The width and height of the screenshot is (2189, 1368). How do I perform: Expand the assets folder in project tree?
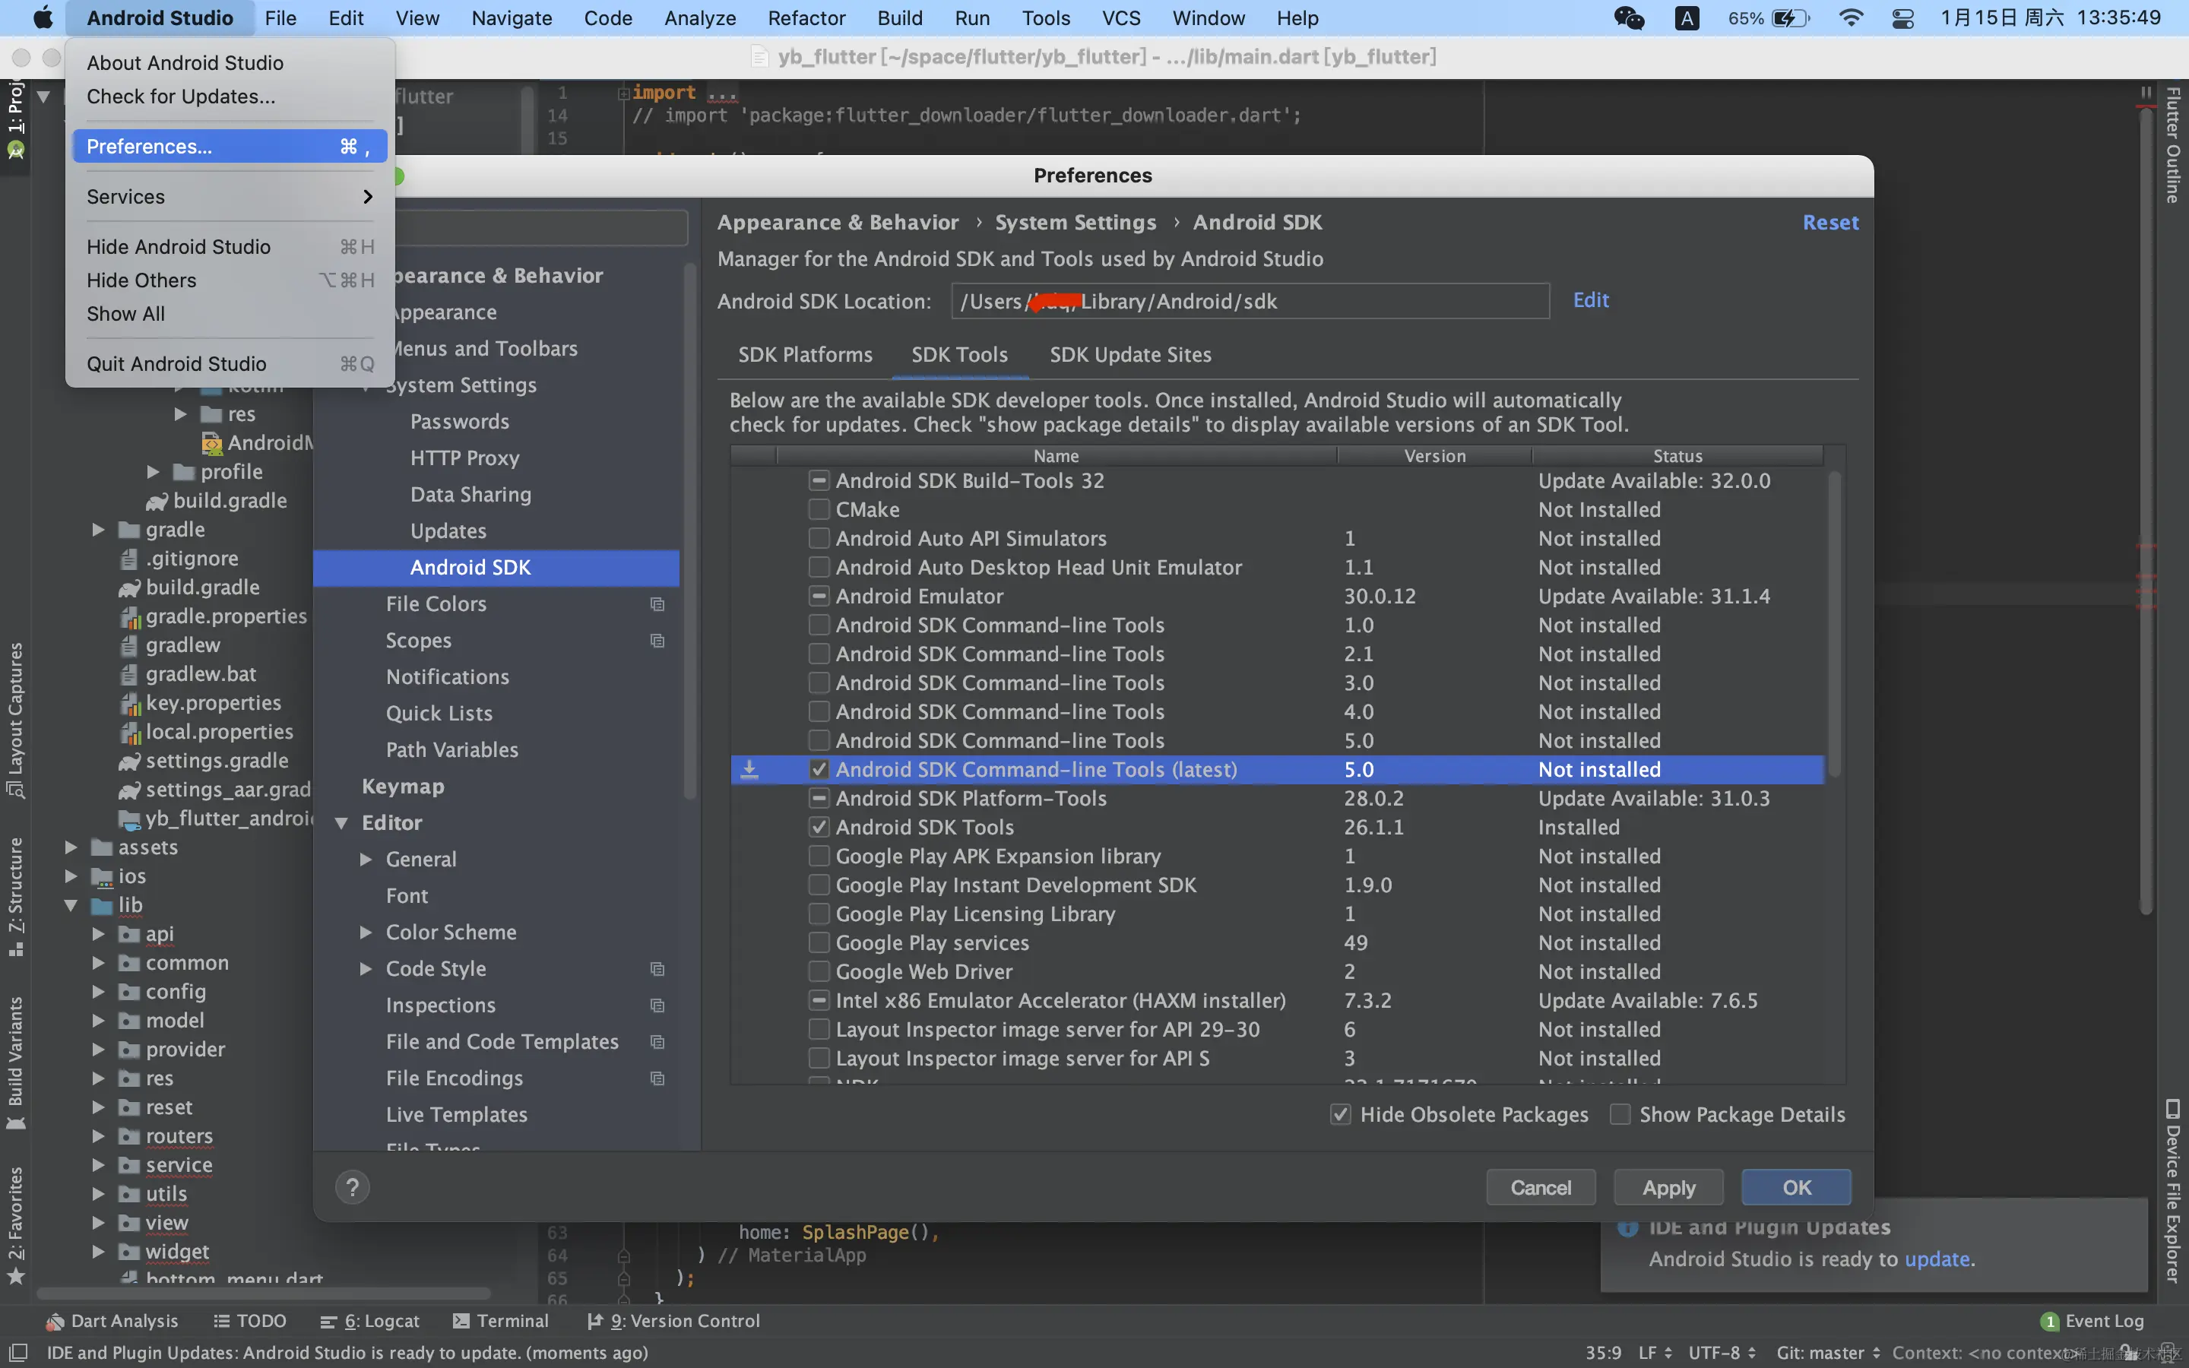[x=71, y=847]
